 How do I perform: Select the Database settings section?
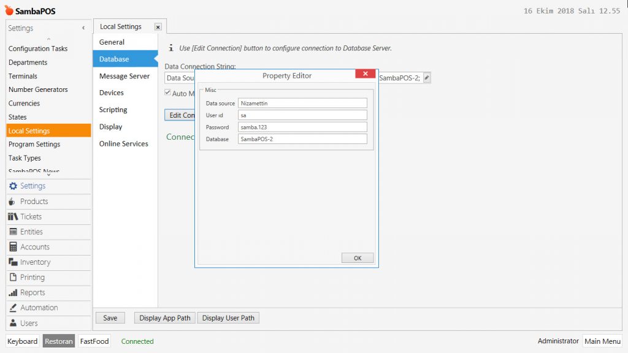coord(125,59)
